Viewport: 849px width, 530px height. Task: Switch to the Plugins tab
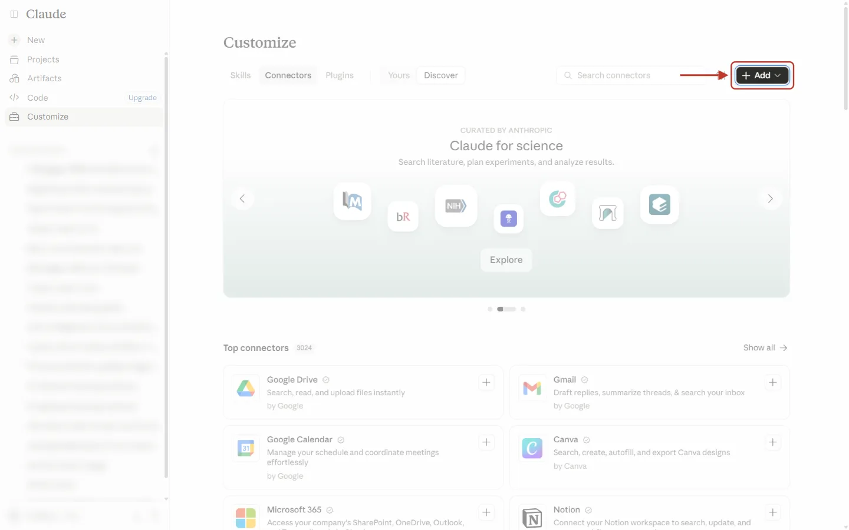(340, 75)
